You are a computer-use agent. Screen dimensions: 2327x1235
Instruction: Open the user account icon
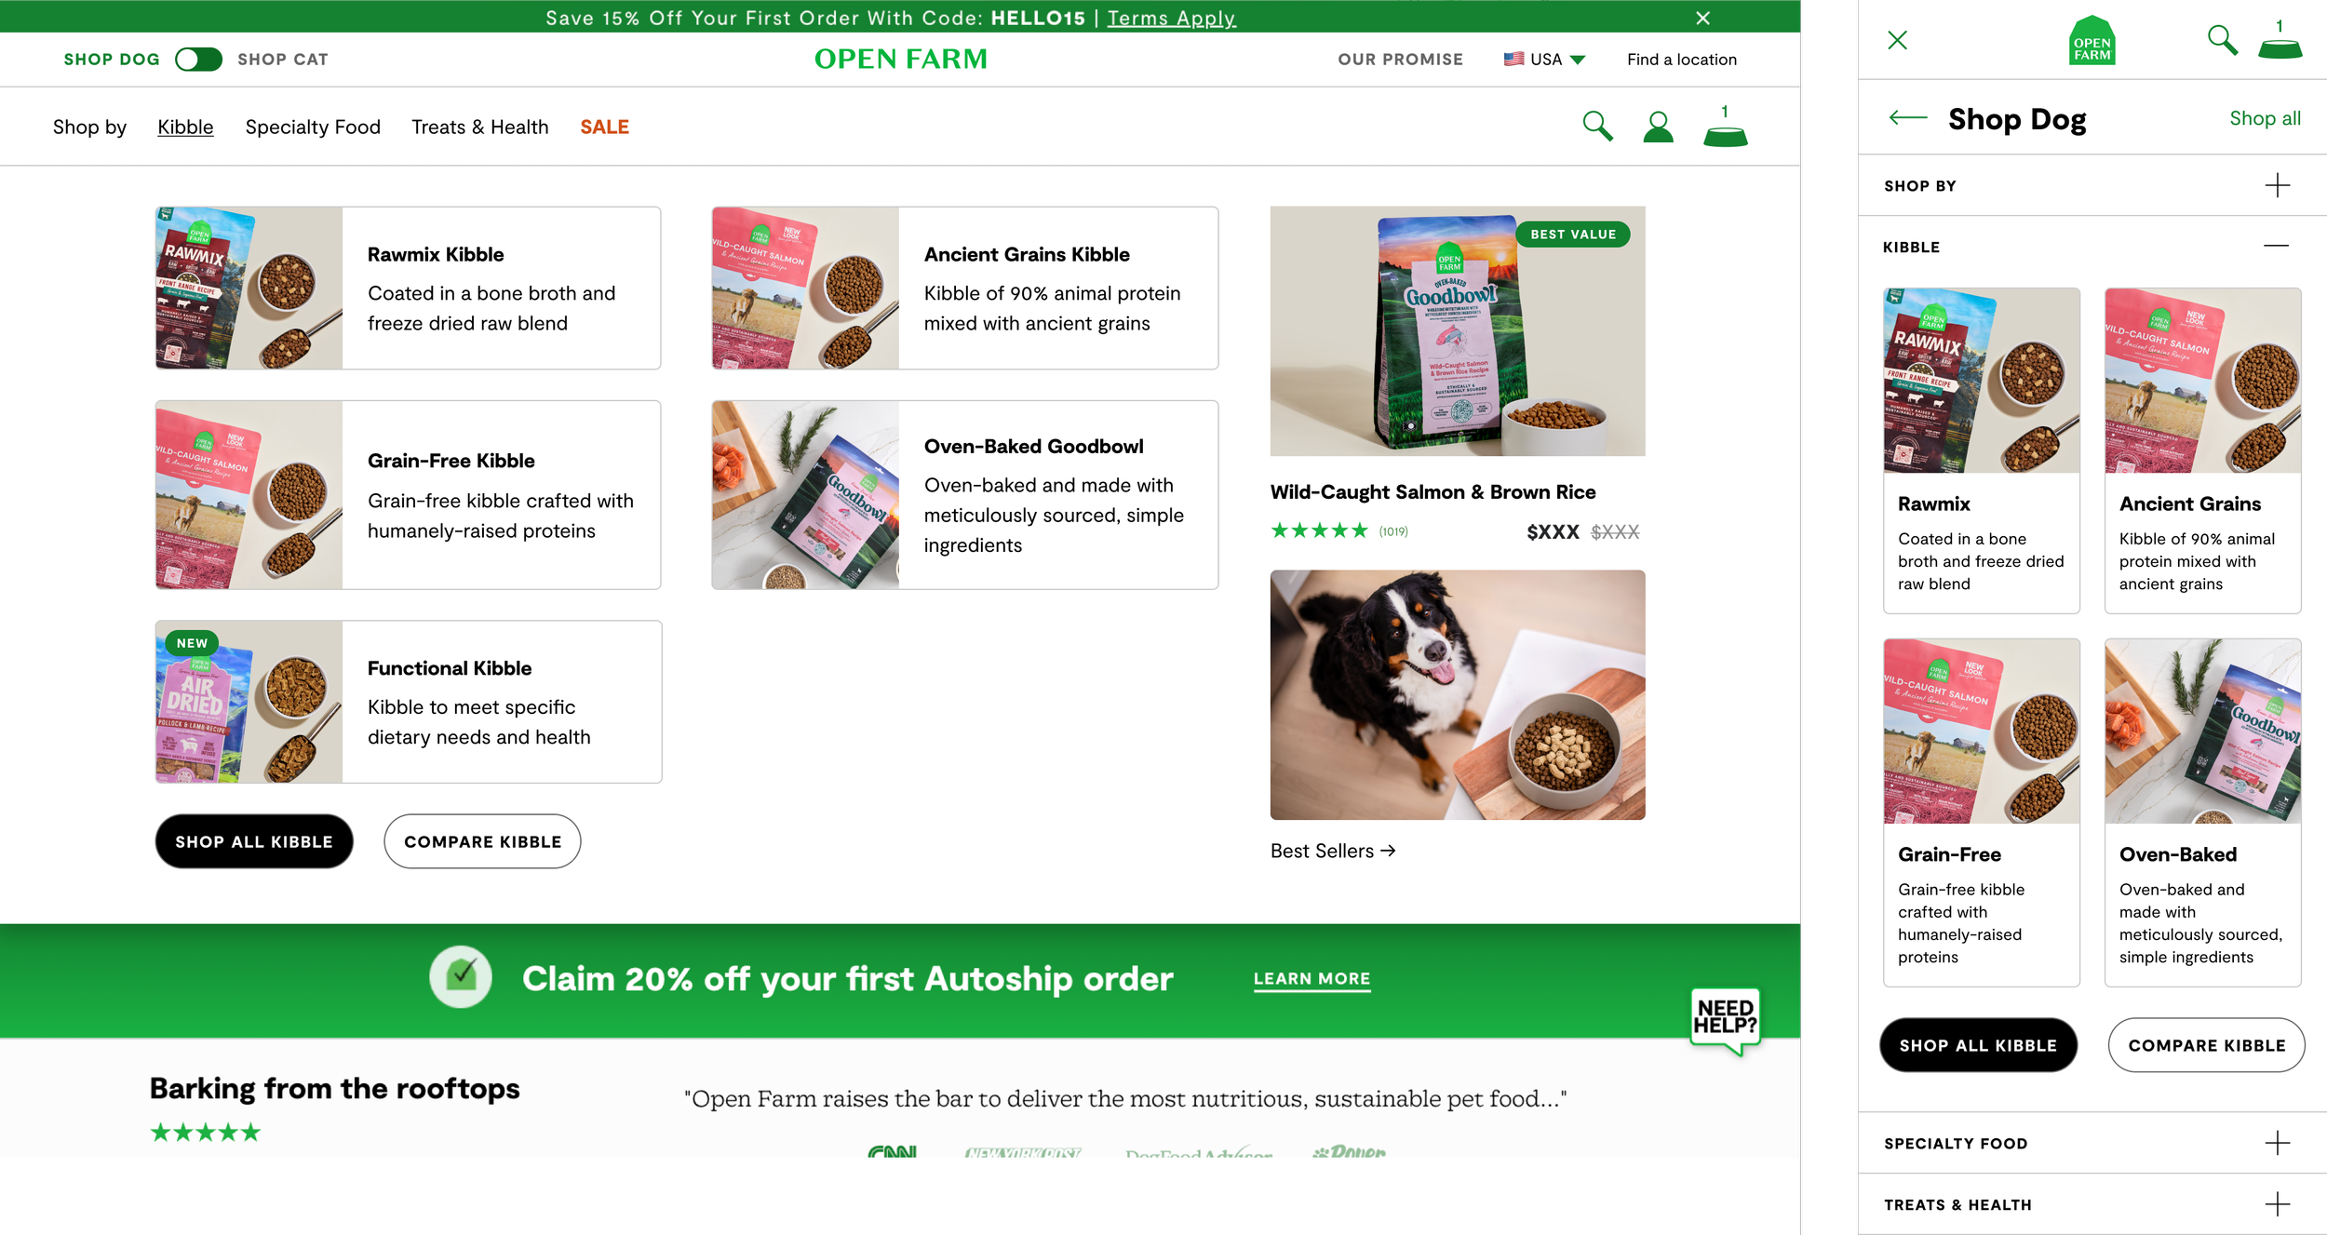[x=1658, y=127]
